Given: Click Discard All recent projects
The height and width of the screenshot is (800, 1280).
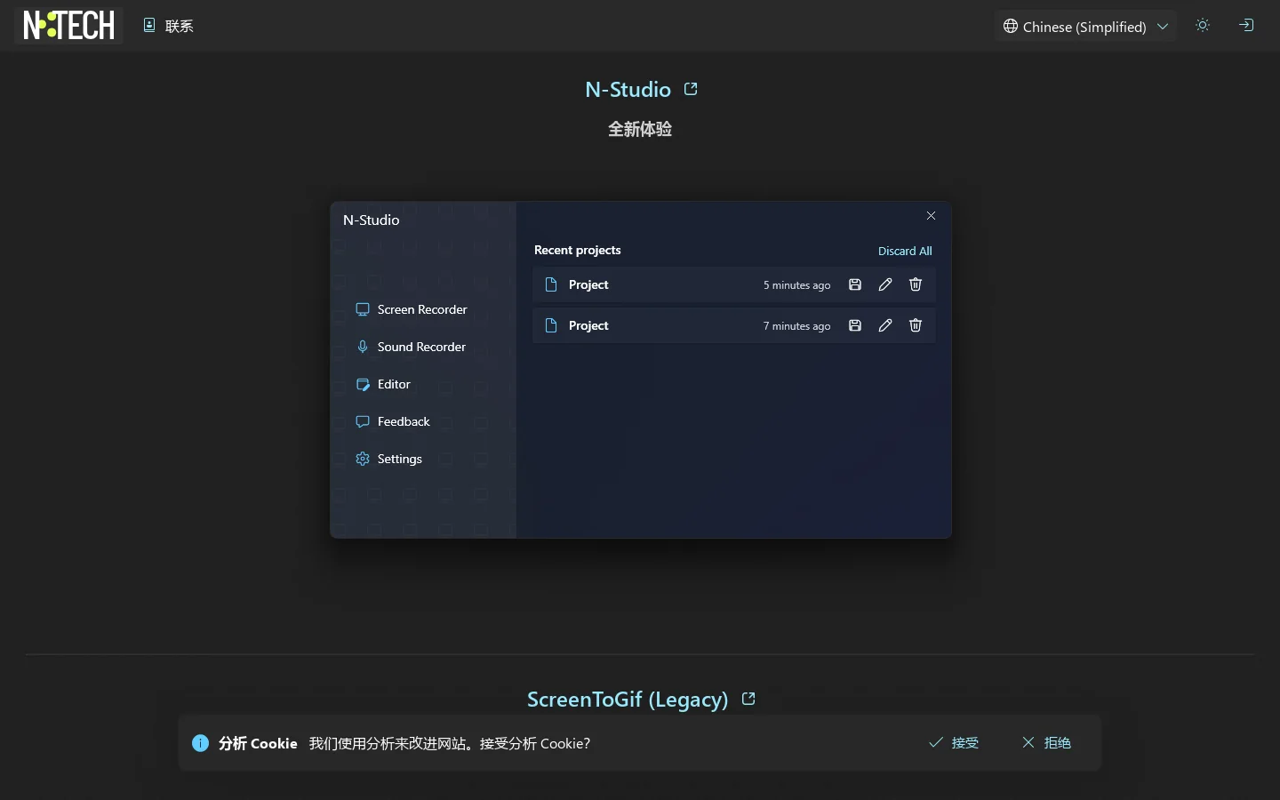Looking at the screenshot, I should tap(905, 251).
